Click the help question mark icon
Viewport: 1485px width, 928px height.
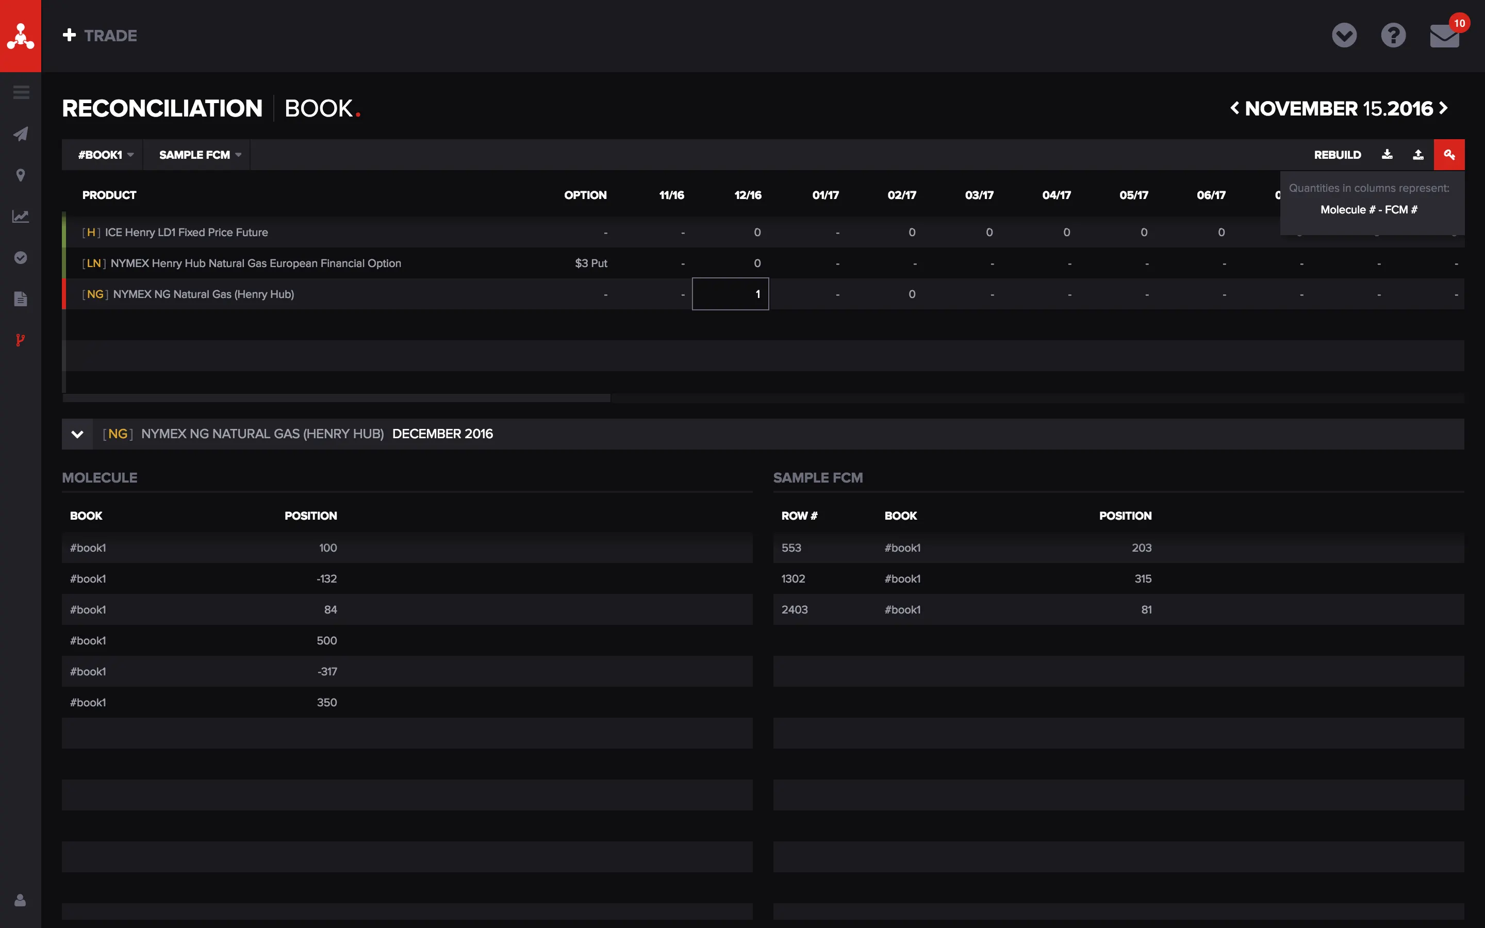pyautogui.click(x=1393, y=36)
